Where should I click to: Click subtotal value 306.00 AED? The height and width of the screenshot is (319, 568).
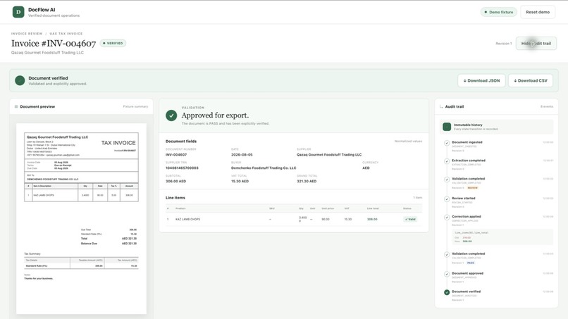coord(175,181)
